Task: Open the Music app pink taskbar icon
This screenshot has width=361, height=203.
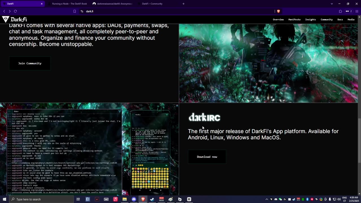Action: coord(115,199)
